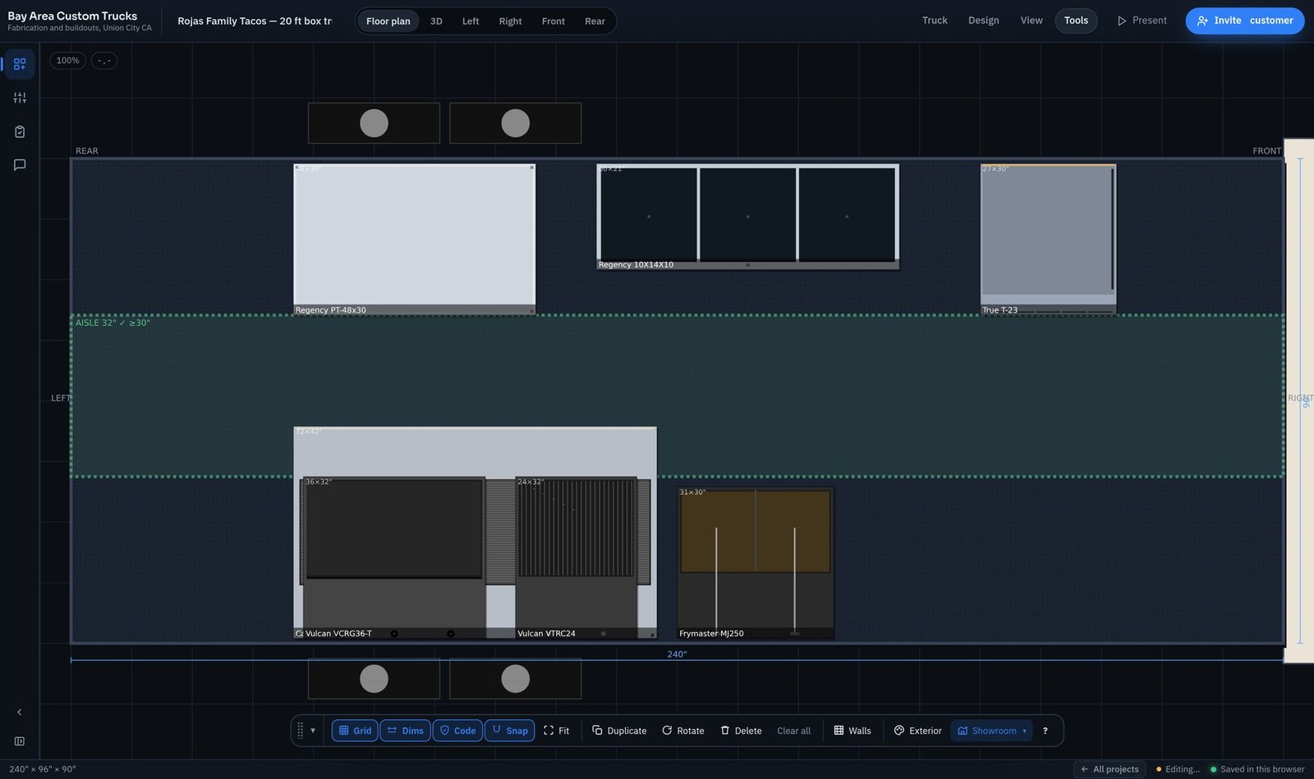Collapse the sidebar with the left chevron
Viewport: 1314px width, 779px height.
pyautogui.click(x=20, y=713)
